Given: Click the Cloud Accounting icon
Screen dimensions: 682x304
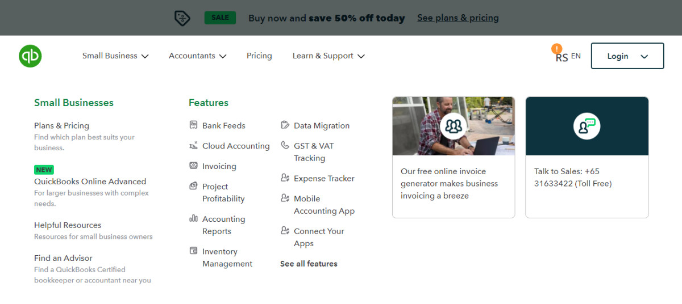Looking at the screenshot, I should (193, 145).
